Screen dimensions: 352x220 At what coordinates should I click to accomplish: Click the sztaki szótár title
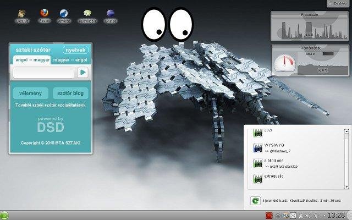click(33, 50)
